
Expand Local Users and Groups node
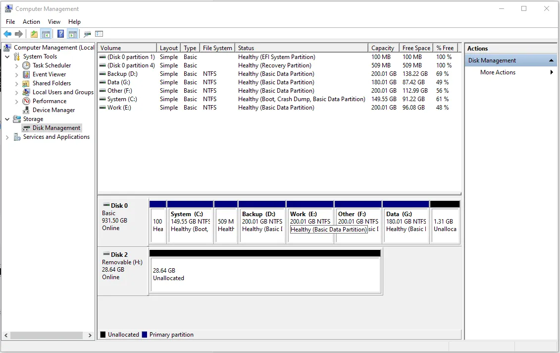16,93
